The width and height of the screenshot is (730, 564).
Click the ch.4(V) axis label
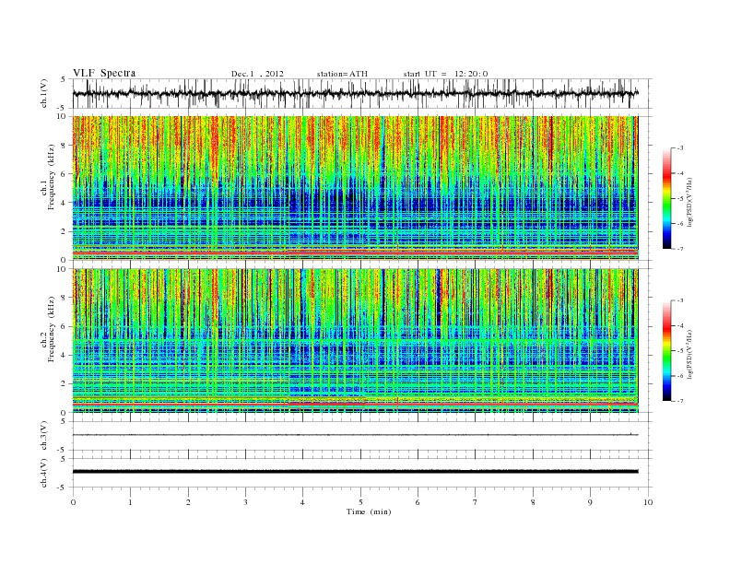point(44,474)
